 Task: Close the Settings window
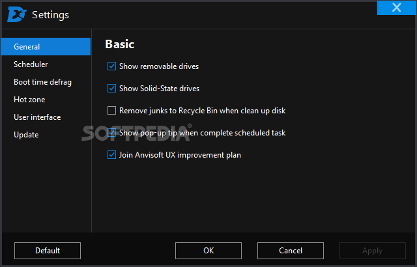pyautogui.click(x=396, y=8)
